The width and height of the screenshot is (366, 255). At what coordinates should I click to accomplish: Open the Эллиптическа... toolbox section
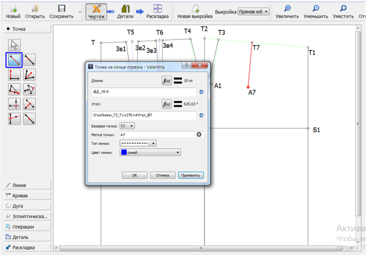(x=28, y=217)
